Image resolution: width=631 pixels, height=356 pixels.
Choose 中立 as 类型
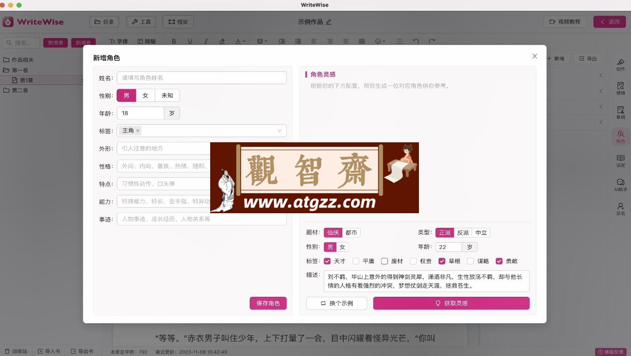tap(481, 232)
